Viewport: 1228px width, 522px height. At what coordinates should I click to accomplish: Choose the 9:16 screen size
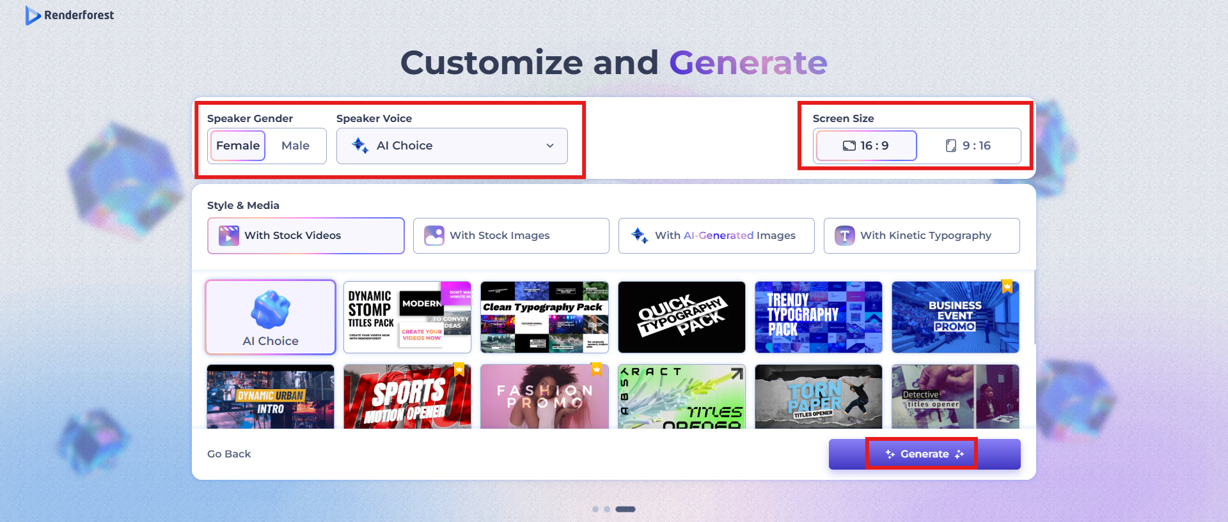click(968, 146)
